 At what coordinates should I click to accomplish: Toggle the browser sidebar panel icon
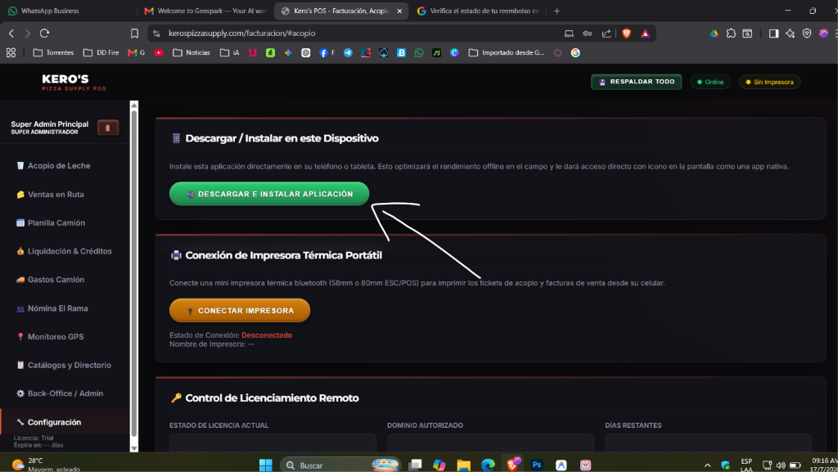click(x=773, y=33)
